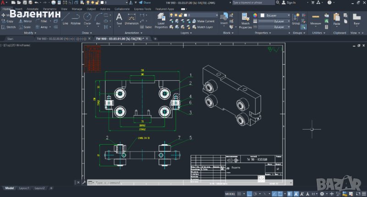The width and height of the screenshot is (367, 197).
Task: Click the Paste clipboard icon
Action: (337, 18)
